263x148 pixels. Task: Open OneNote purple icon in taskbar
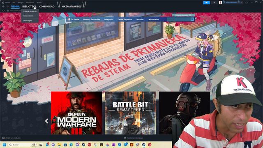pyautogui.click(x=113, y=145)
